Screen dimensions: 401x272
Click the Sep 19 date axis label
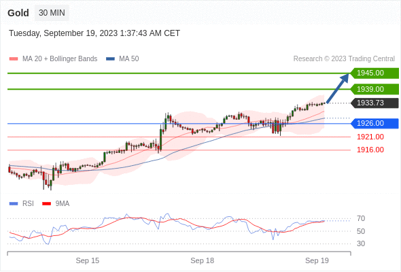[317, 260]
